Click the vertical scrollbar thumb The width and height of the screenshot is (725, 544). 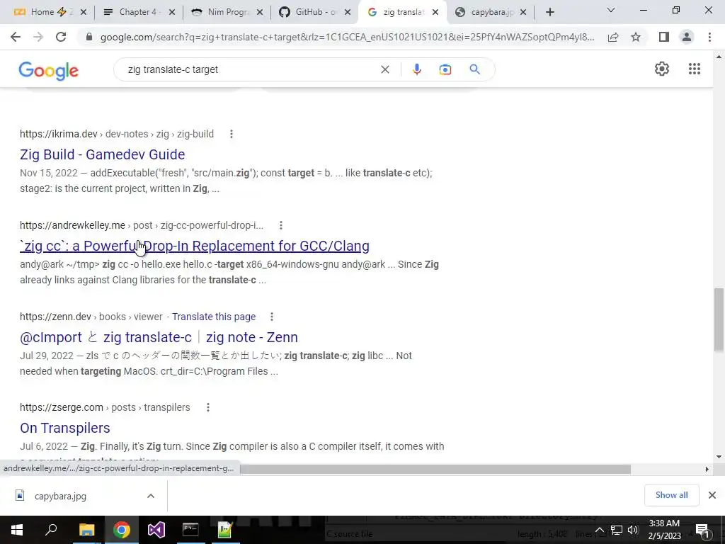(719, 319)
